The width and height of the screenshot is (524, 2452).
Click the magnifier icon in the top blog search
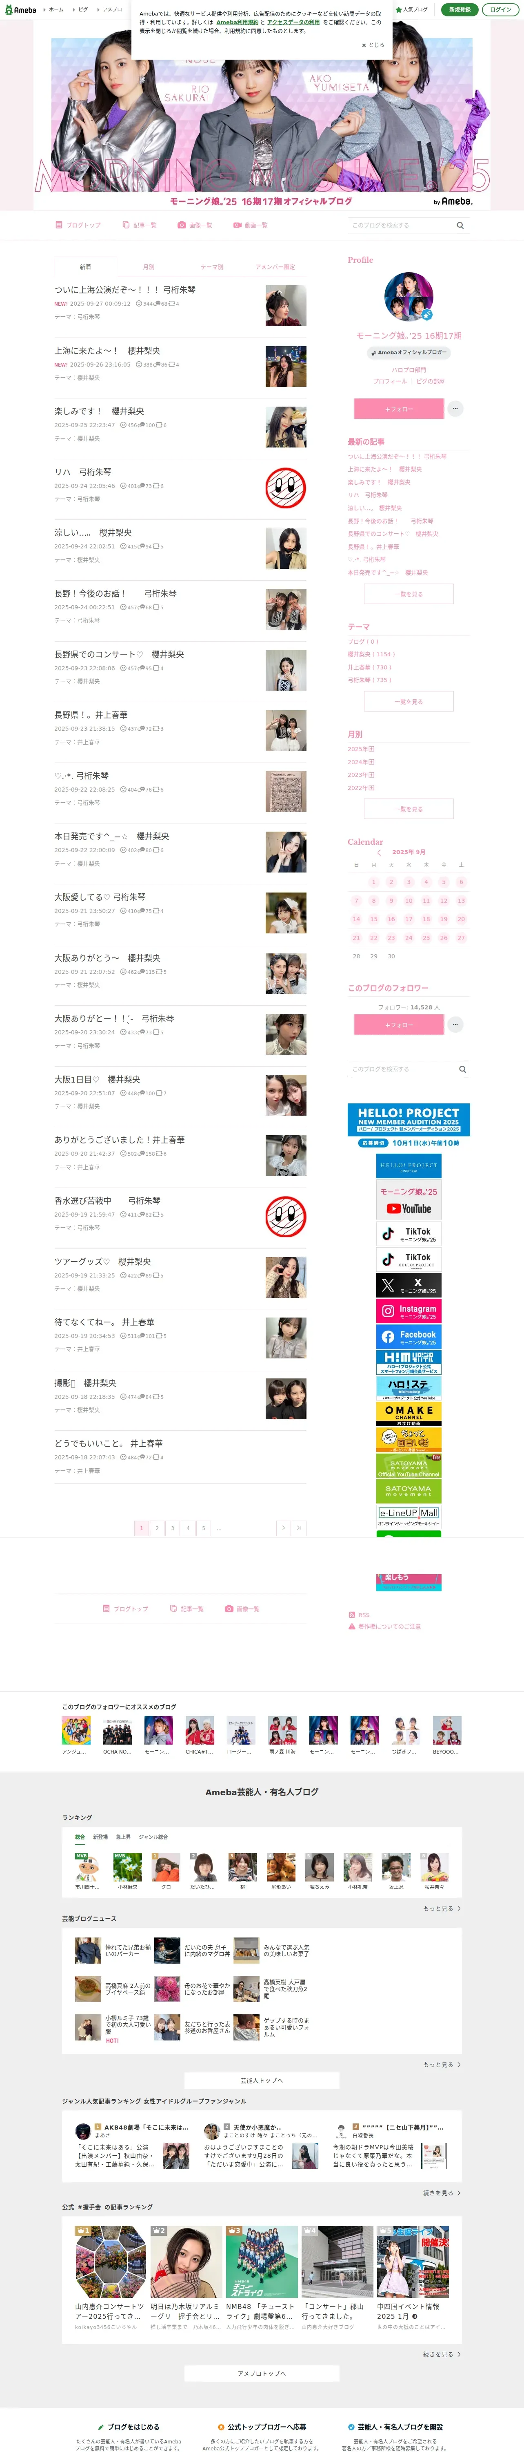click(x=460, y=226)
